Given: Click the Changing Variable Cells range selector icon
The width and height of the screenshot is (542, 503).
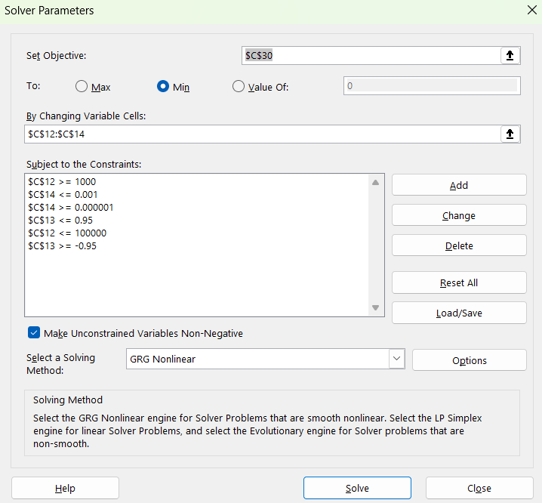Looking at the screenshot, I should [x=510, y=134].
